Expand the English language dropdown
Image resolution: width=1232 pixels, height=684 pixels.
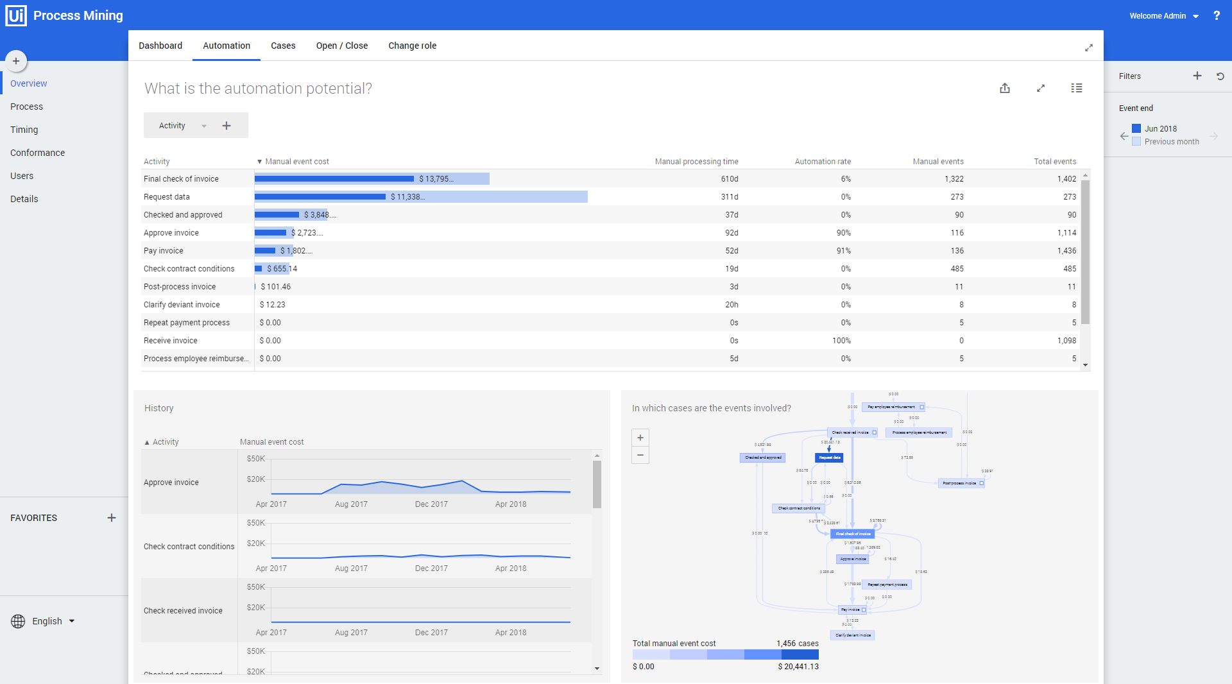tap(53, 621)
